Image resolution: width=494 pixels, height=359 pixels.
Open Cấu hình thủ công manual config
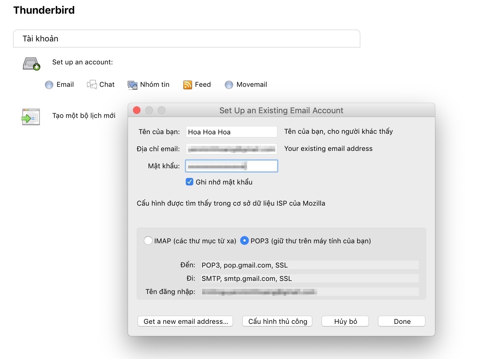tap(277, 321)
